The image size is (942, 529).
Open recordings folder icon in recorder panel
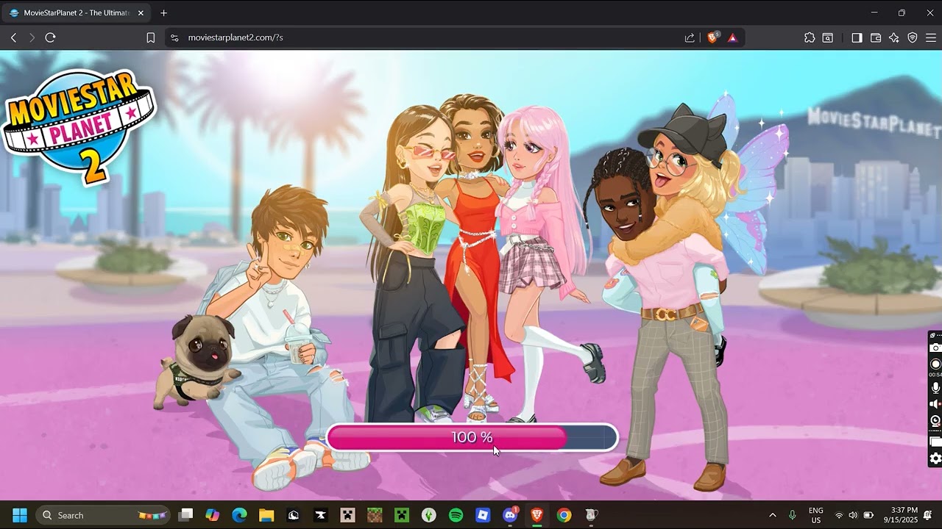(935, 442)
